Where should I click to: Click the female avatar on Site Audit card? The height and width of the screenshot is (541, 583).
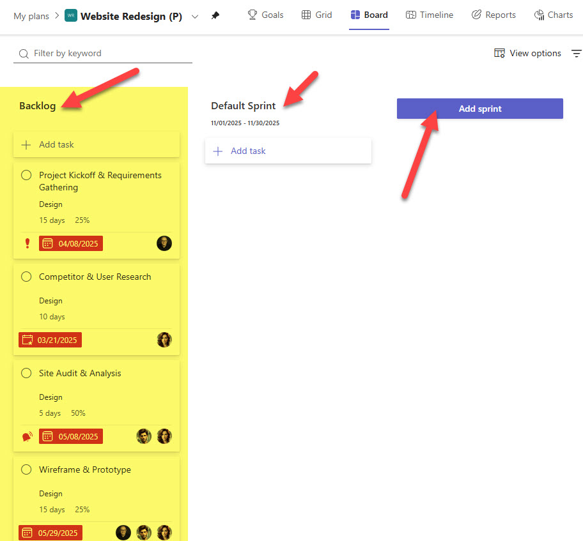[x=164, y=436]
